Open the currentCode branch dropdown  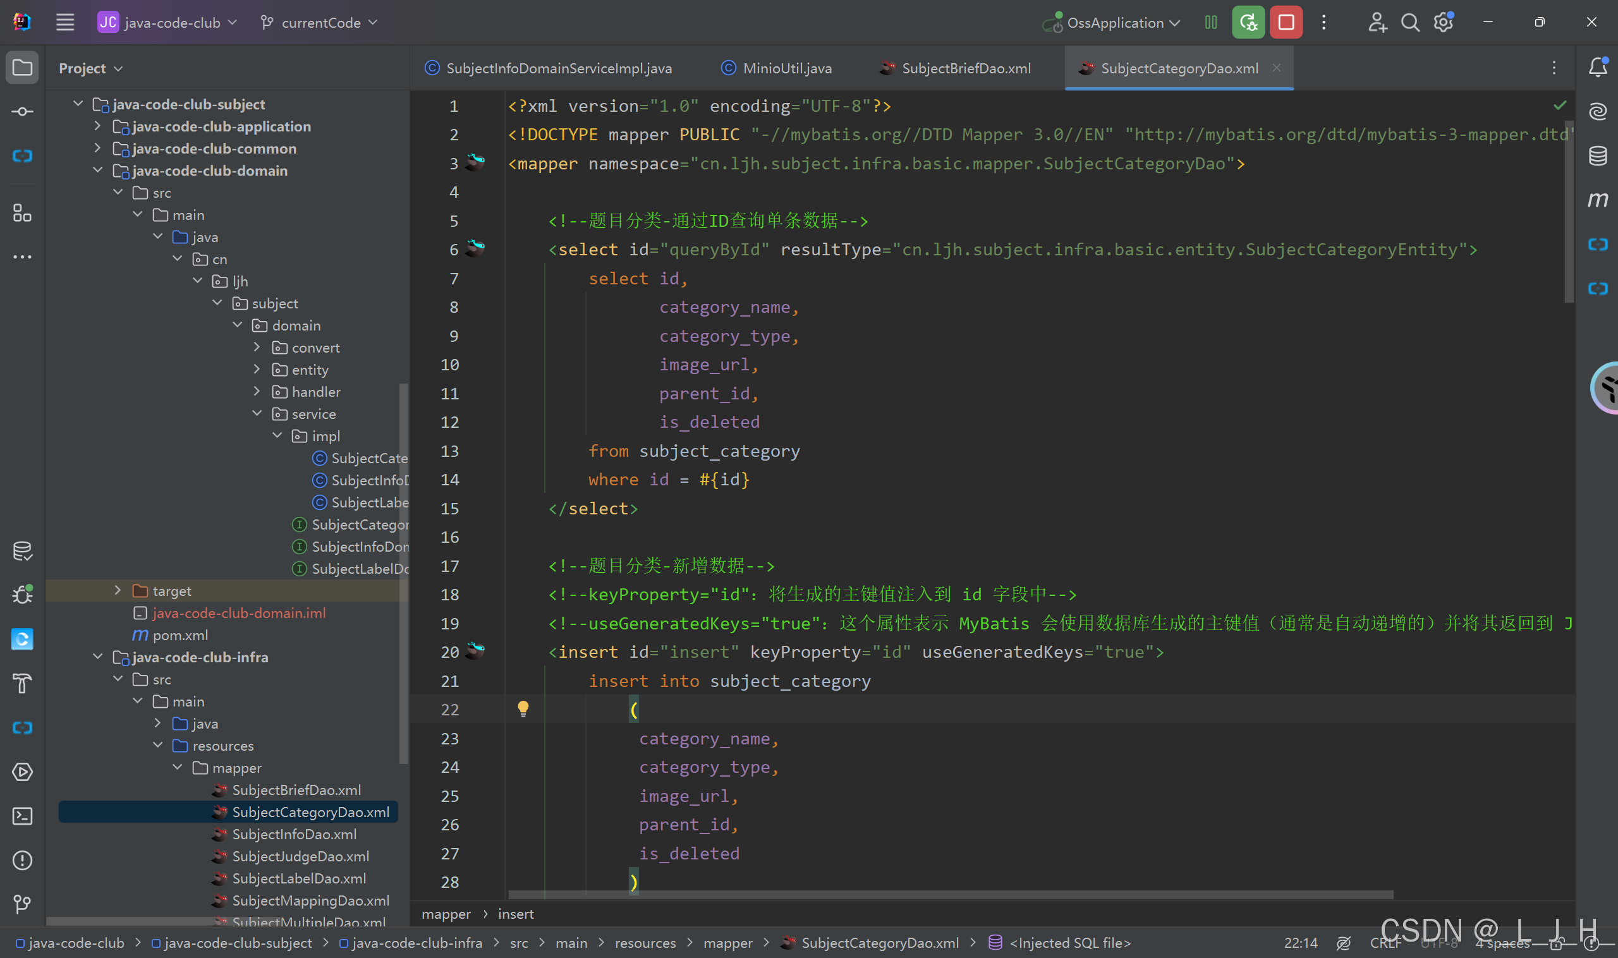[321, 23]
